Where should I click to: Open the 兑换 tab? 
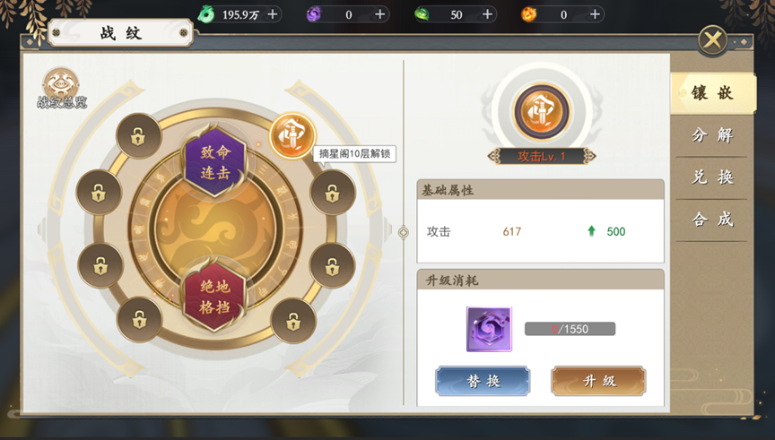[x=712, y=177]
